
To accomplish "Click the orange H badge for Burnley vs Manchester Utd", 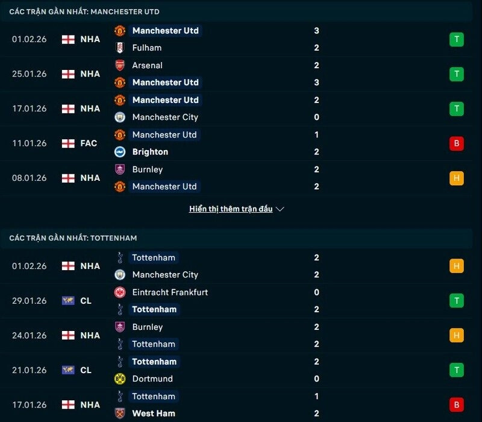I will click(x=456, y=178).
